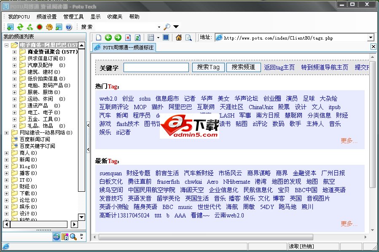This screenshot has width=379, height=252.
Task: Click the two-arrow green refresh icon in main toolbar
Action: pyautogui.click(x=20, y=27)
